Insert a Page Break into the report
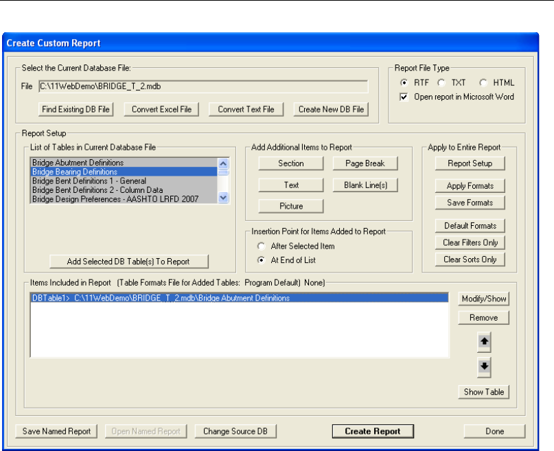The image size is (554, 451). tap(365, 163)
